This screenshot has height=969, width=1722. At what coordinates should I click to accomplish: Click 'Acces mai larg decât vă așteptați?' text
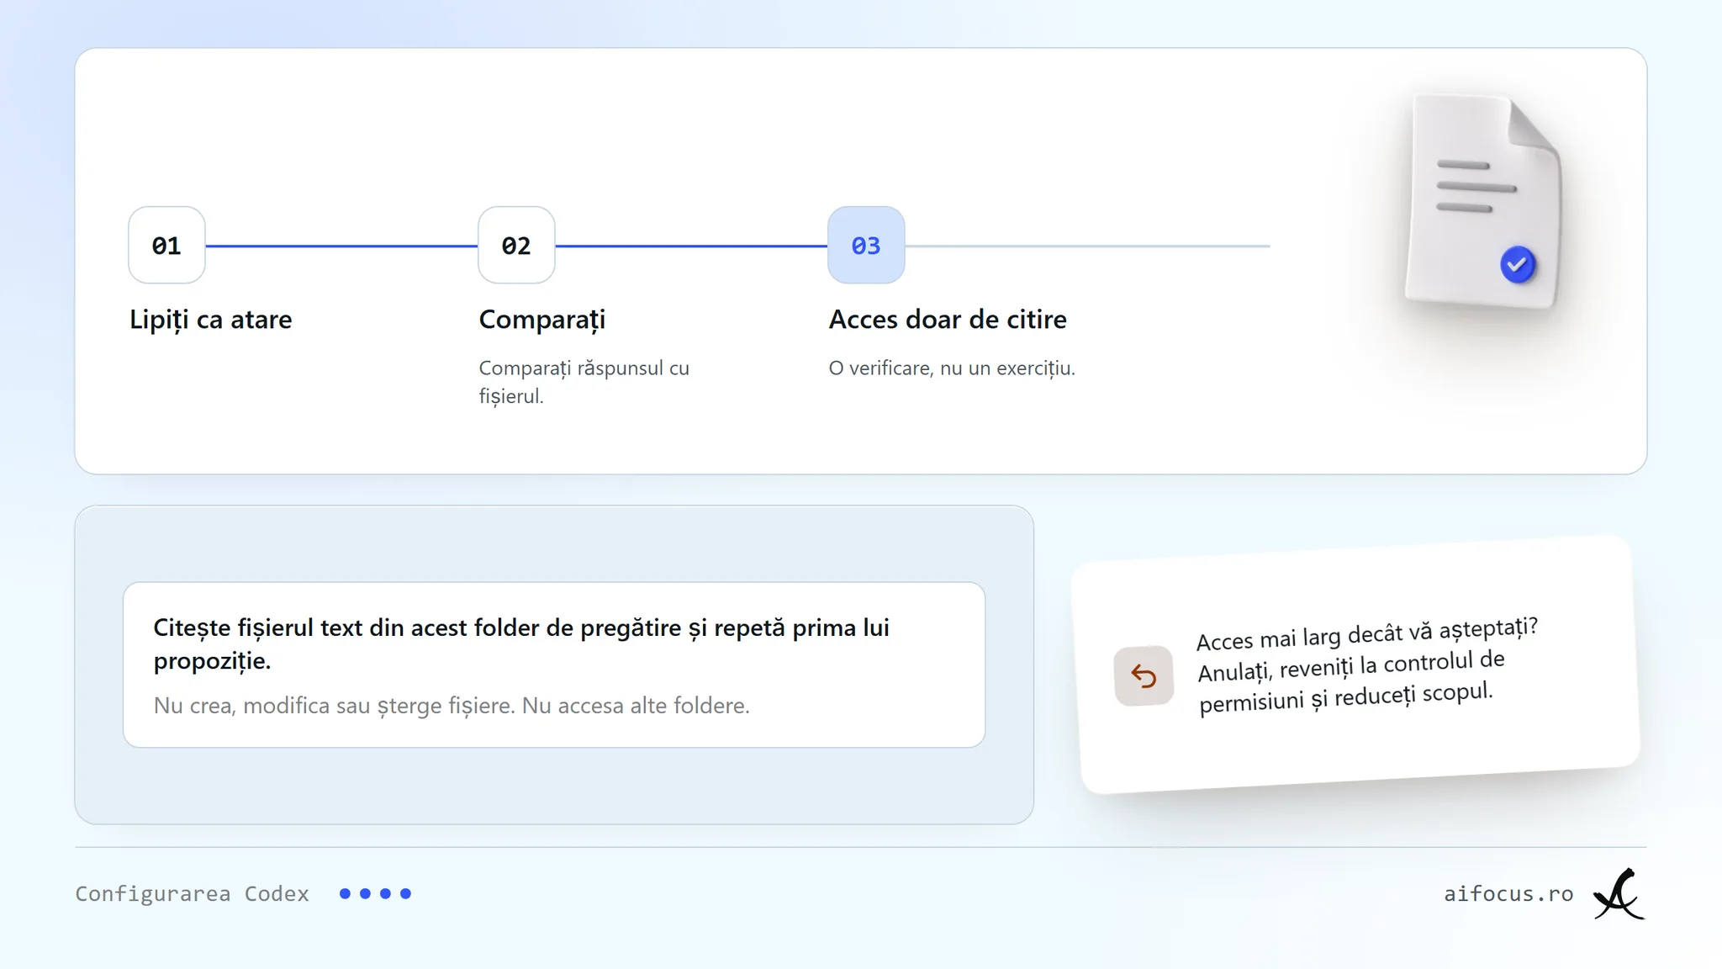tap(1367, 633)
